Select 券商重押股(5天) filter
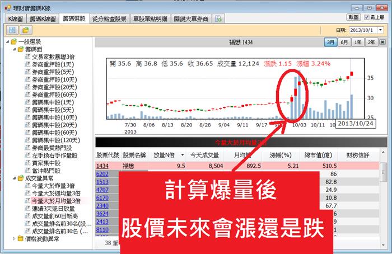The image size is (392, 254). 53,72
